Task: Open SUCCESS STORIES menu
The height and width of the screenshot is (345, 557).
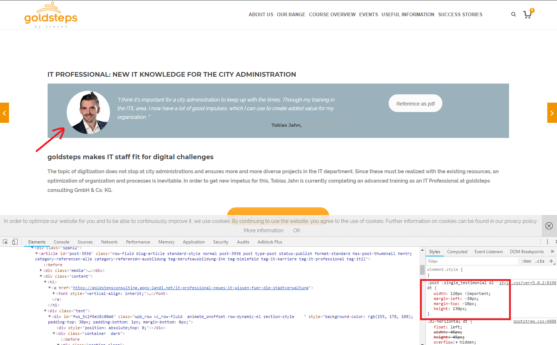Action: [460, 14]
